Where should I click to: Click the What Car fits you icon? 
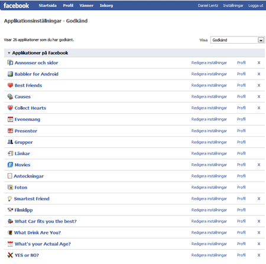point(10,222)
